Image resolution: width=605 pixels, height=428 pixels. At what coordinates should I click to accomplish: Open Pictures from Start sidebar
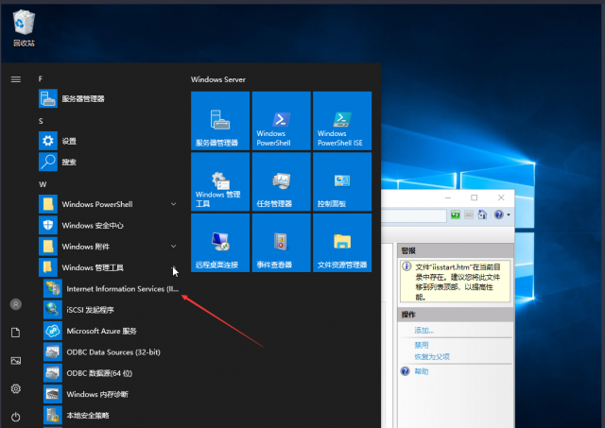[x=16, y=361]
